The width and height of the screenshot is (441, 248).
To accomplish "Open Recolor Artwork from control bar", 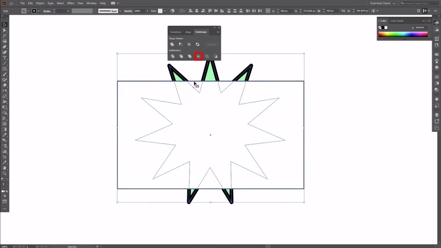I will pos(173,11).
